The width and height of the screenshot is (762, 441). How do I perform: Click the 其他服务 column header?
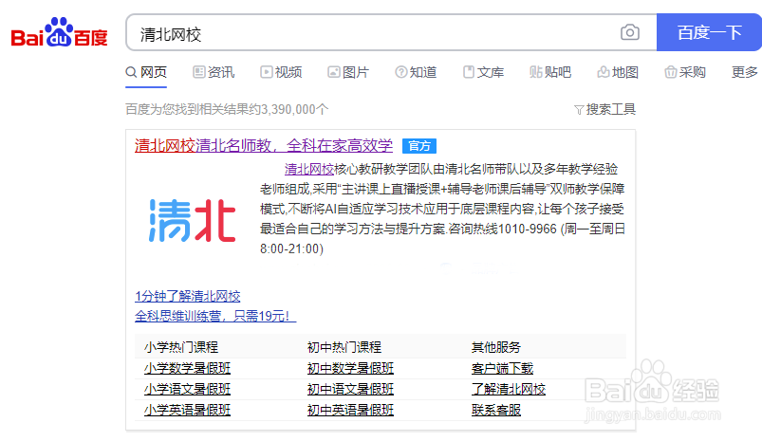(495, 347)
